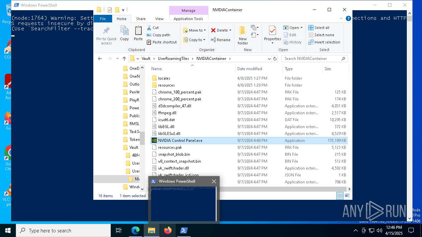The width and height of the screenshot is (422, 237).
Task: Click the Rename command
Action: tap(221, 40)
